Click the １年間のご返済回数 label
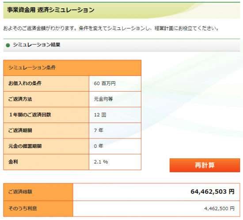 pyautogui.click(x=30, y=115)
